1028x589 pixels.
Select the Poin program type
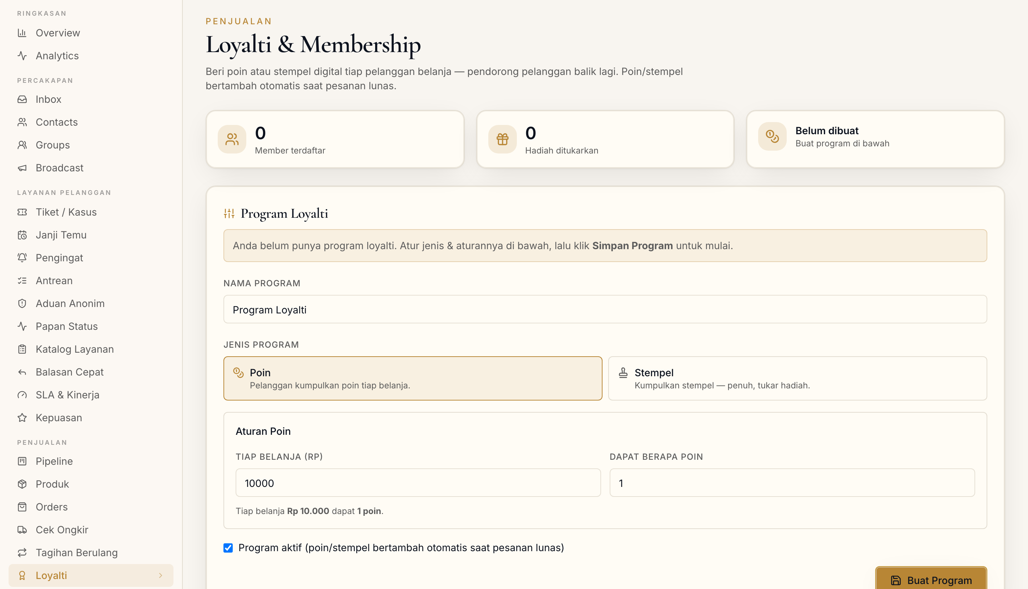413,378
